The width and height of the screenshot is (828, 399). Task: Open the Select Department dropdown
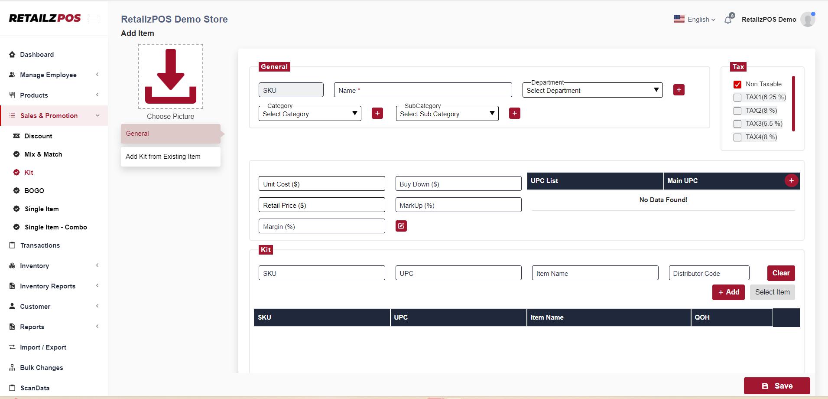(x=592, y=90)
